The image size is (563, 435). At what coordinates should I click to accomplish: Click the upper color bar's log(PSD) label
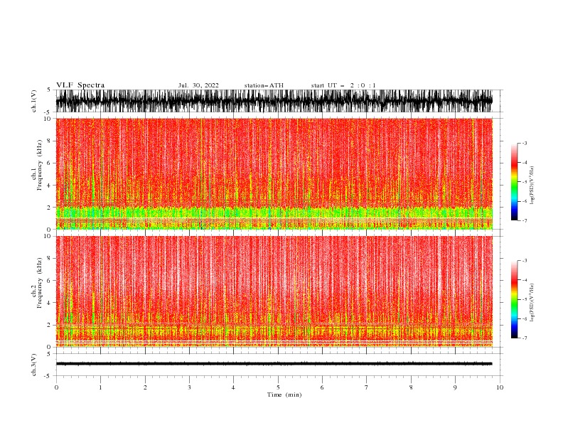click(532, 186)
